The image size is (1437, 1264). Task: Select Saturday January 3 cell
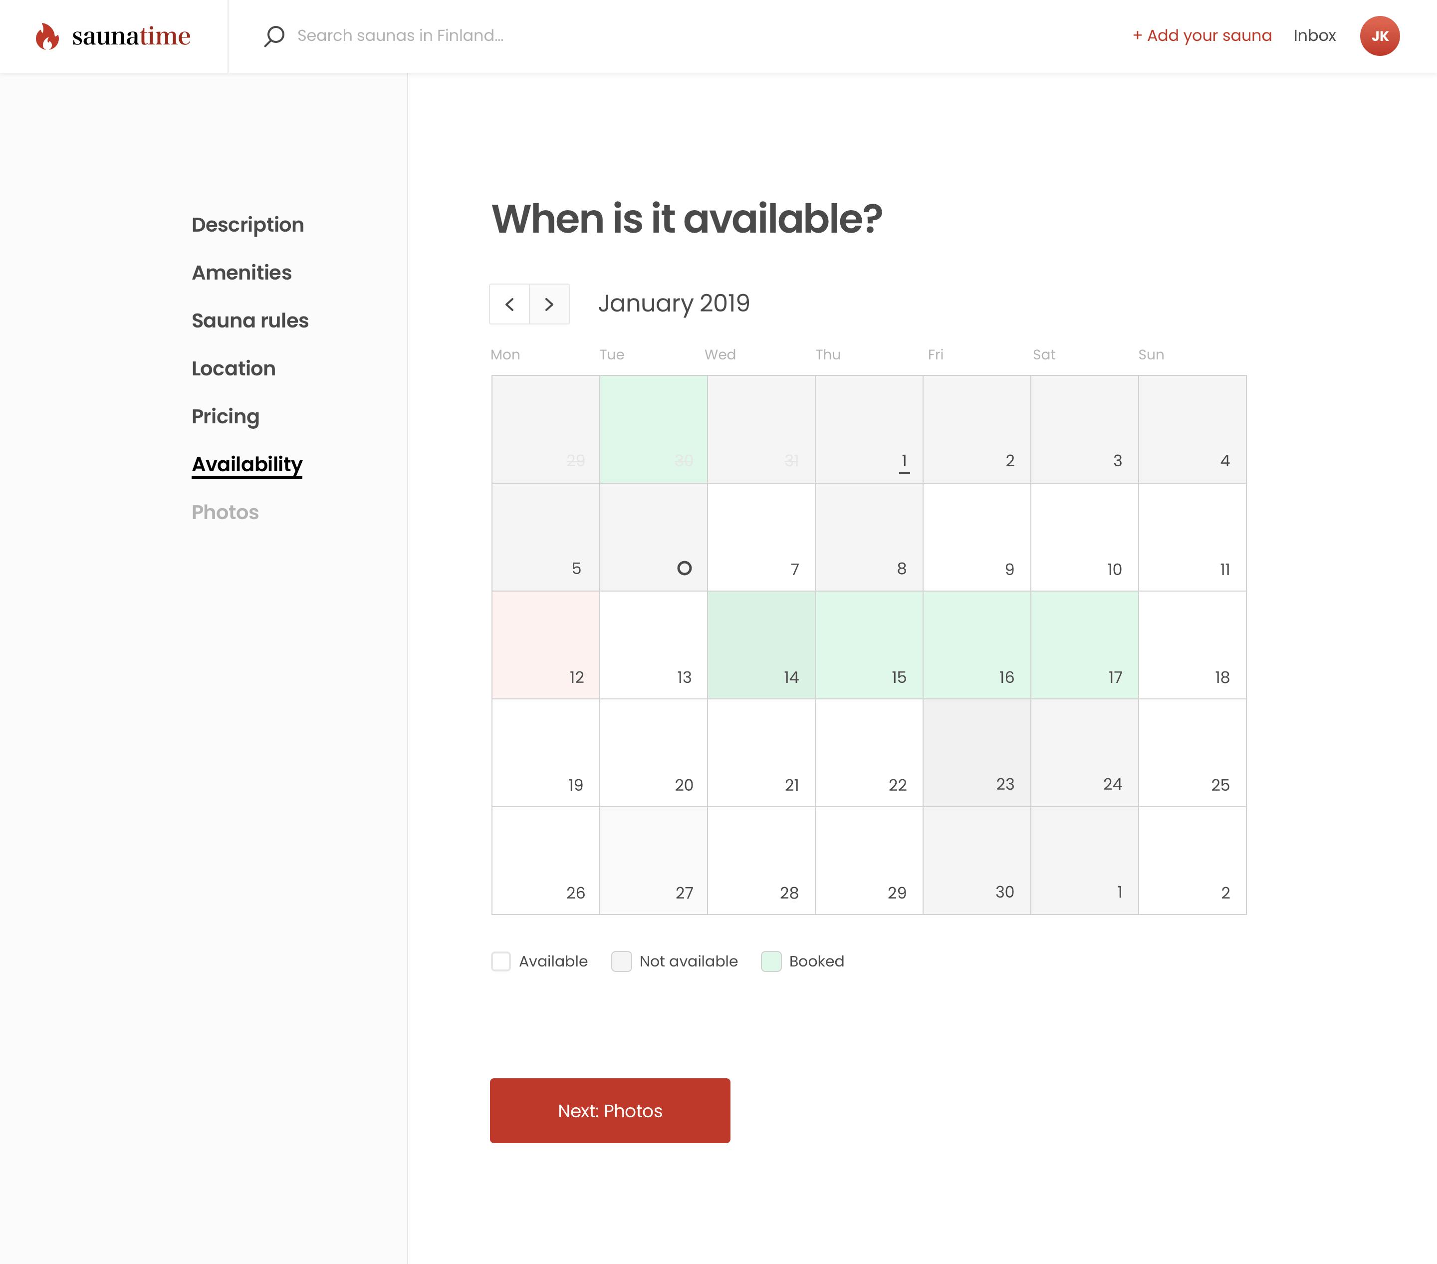click(x=1084, y=429)
